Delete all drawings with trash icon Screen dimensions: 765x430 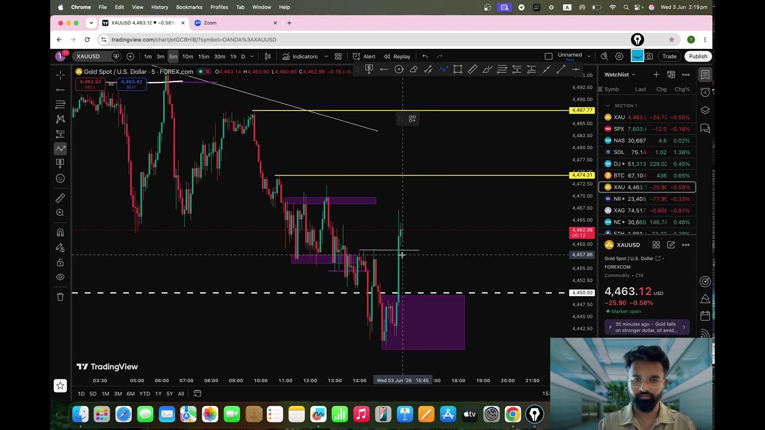point(60,297)
